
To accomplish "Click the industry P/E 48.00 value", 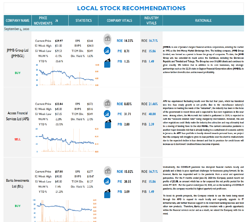I will 152,114.
